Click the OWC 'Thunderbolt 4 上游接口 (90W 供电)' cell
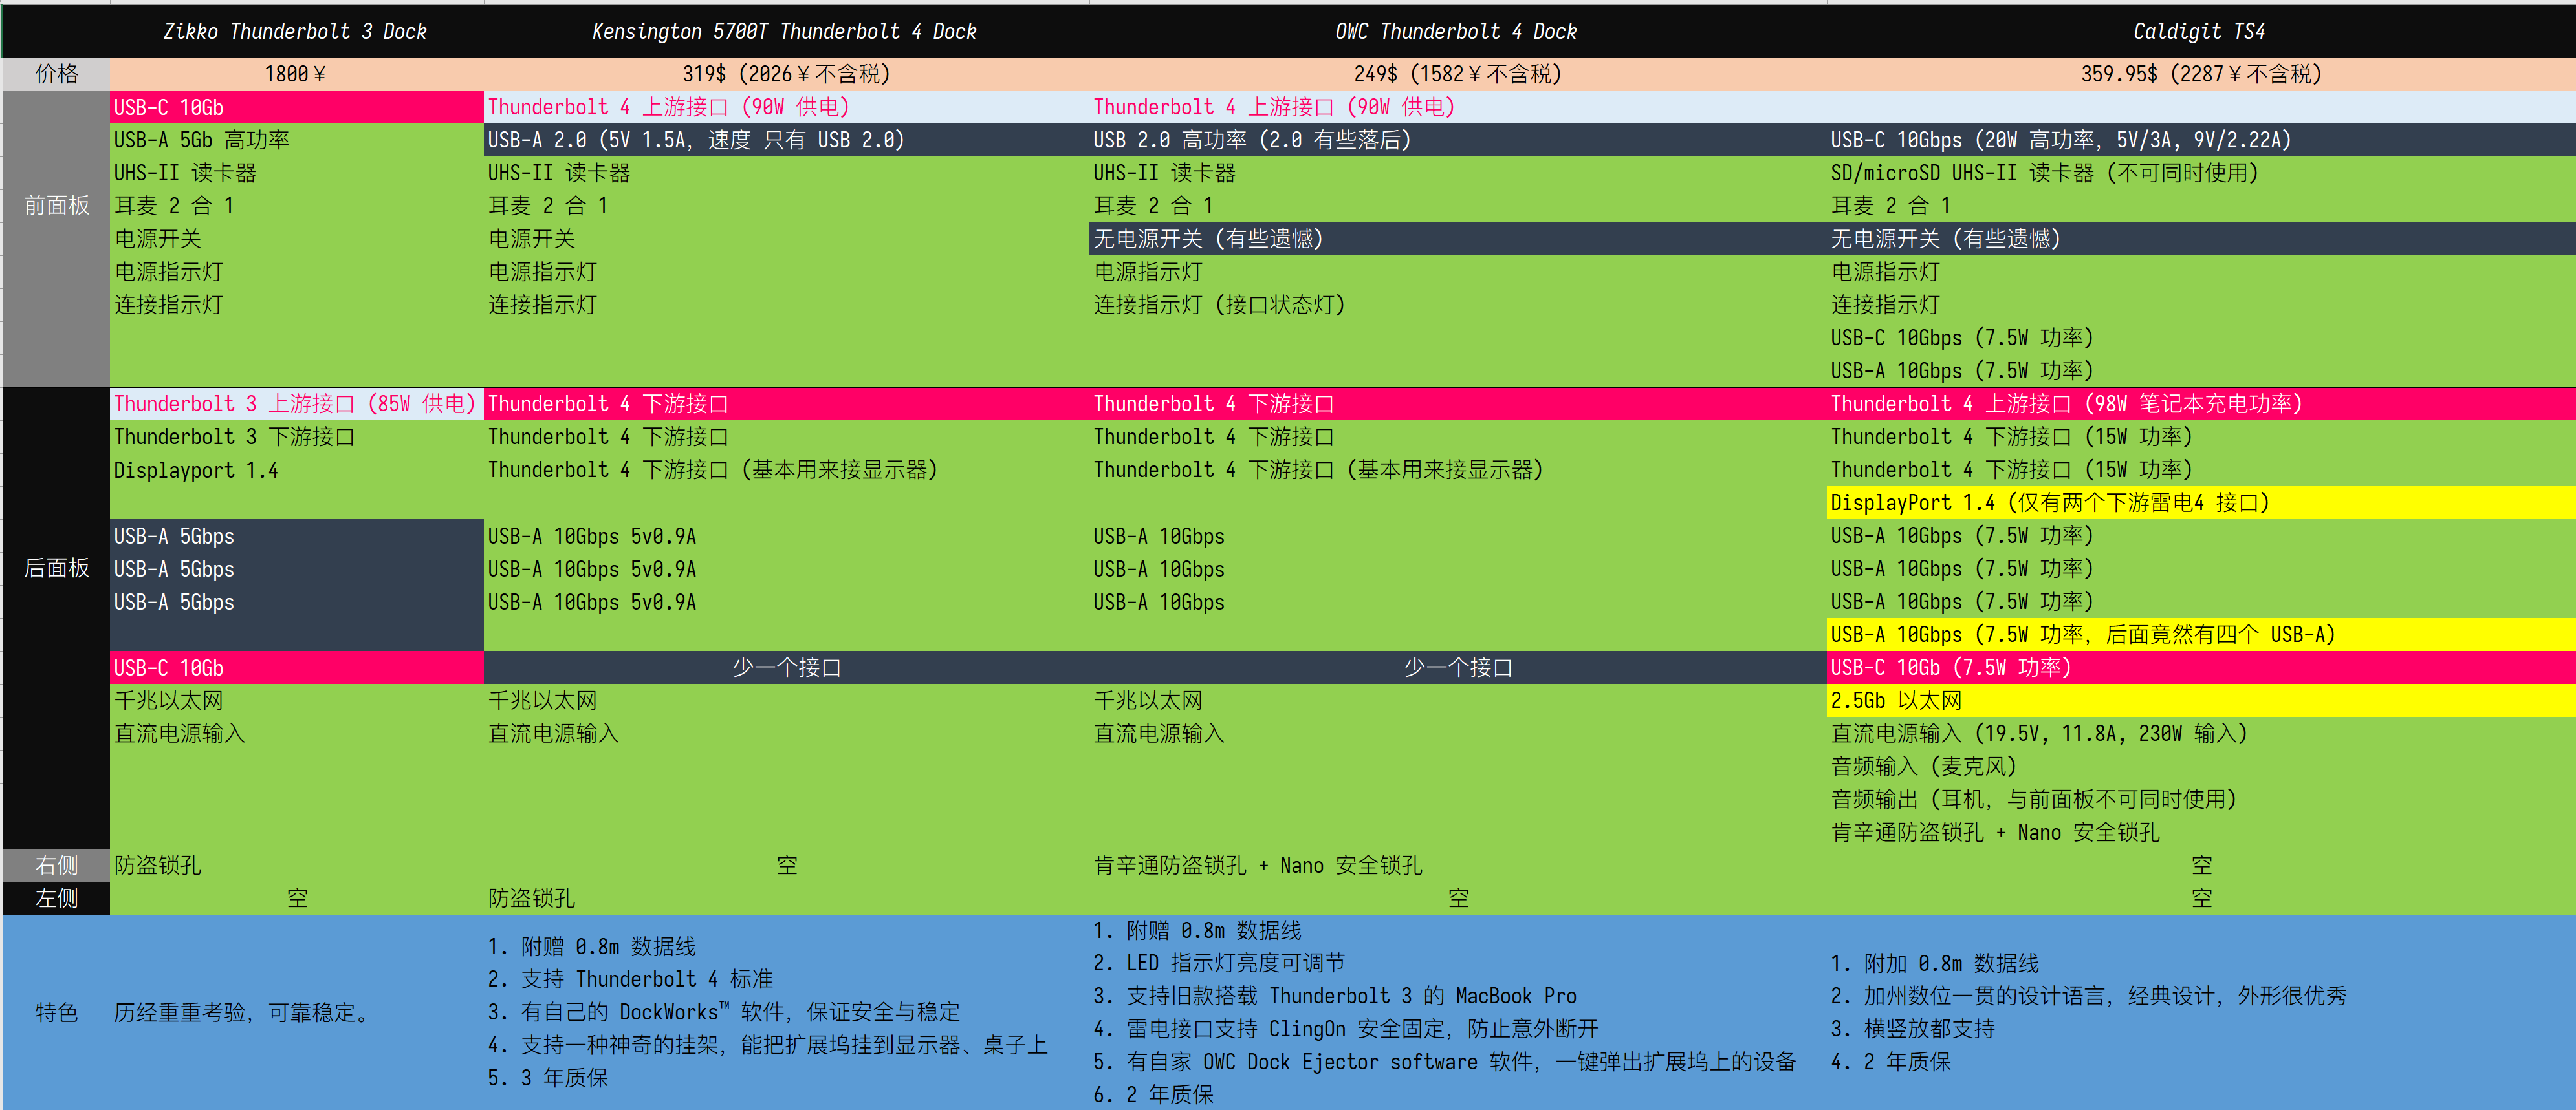The image size is (2576, 1110). (x=1457, y=107)
